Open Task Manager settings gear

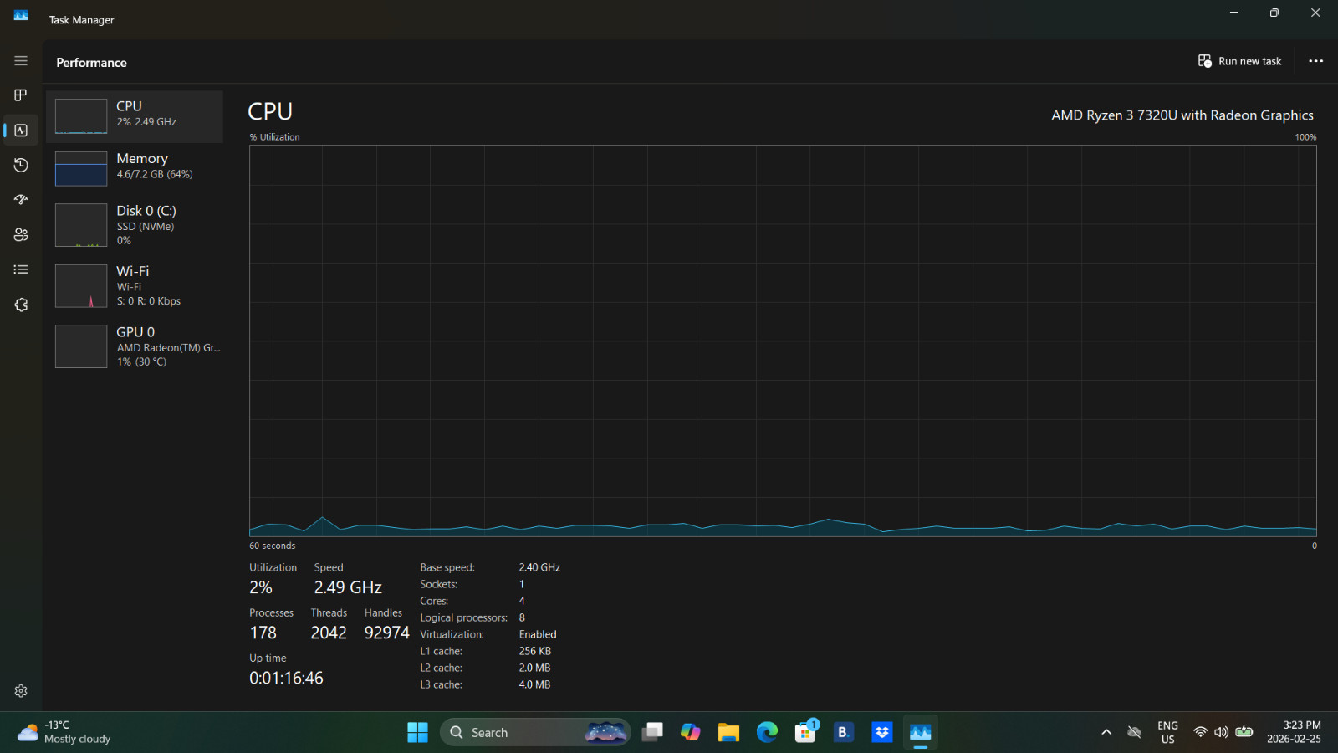coord(21,691)
